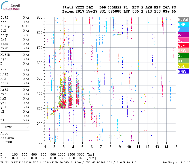Select the X+ light green legend swatch
Screen dimensions: 191x164
183,61
